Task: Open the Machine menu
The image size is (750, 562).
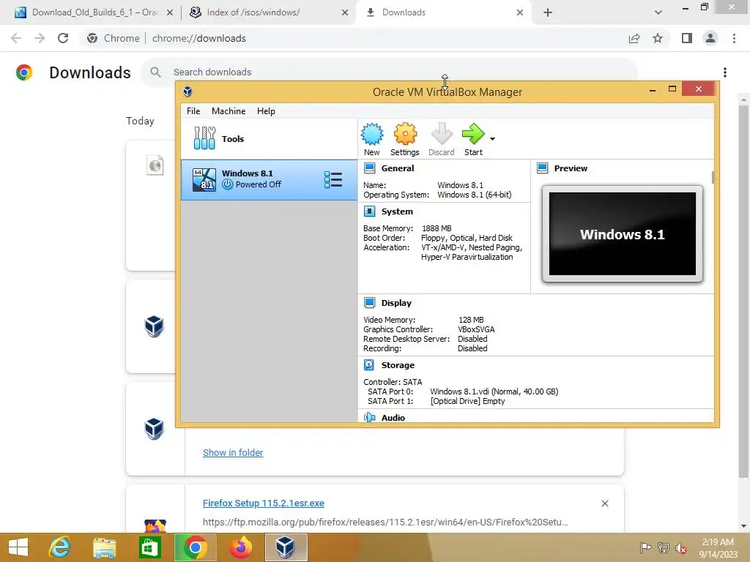Action: tap(229, 111)
